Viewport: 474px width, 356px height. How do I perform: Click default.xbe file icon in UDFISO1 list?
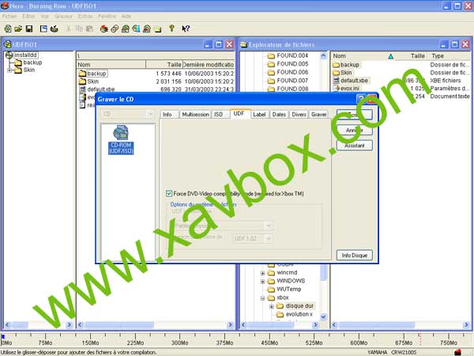tap(82, 89)
